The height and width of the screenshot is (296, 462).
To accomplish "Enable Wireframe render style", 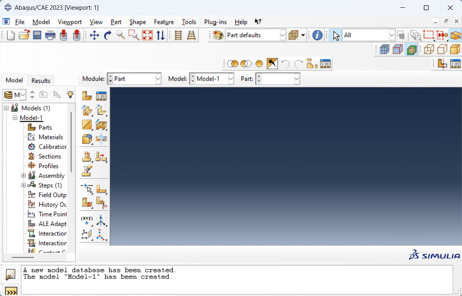I will [x=429, y=49].
